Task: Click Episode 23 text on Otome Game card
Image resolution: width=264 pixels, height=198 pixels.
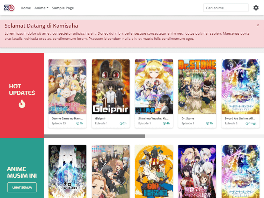Action: [x=59, y=123]
